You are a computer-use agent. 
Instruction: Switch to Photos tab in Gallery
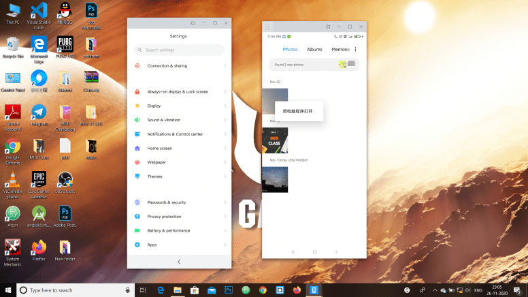click(290, 49)
